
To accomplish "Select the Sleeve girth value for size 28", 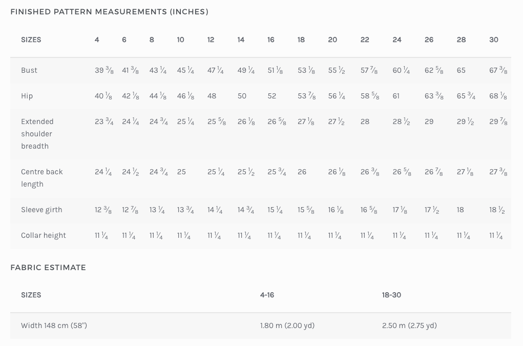I will 460,210.
